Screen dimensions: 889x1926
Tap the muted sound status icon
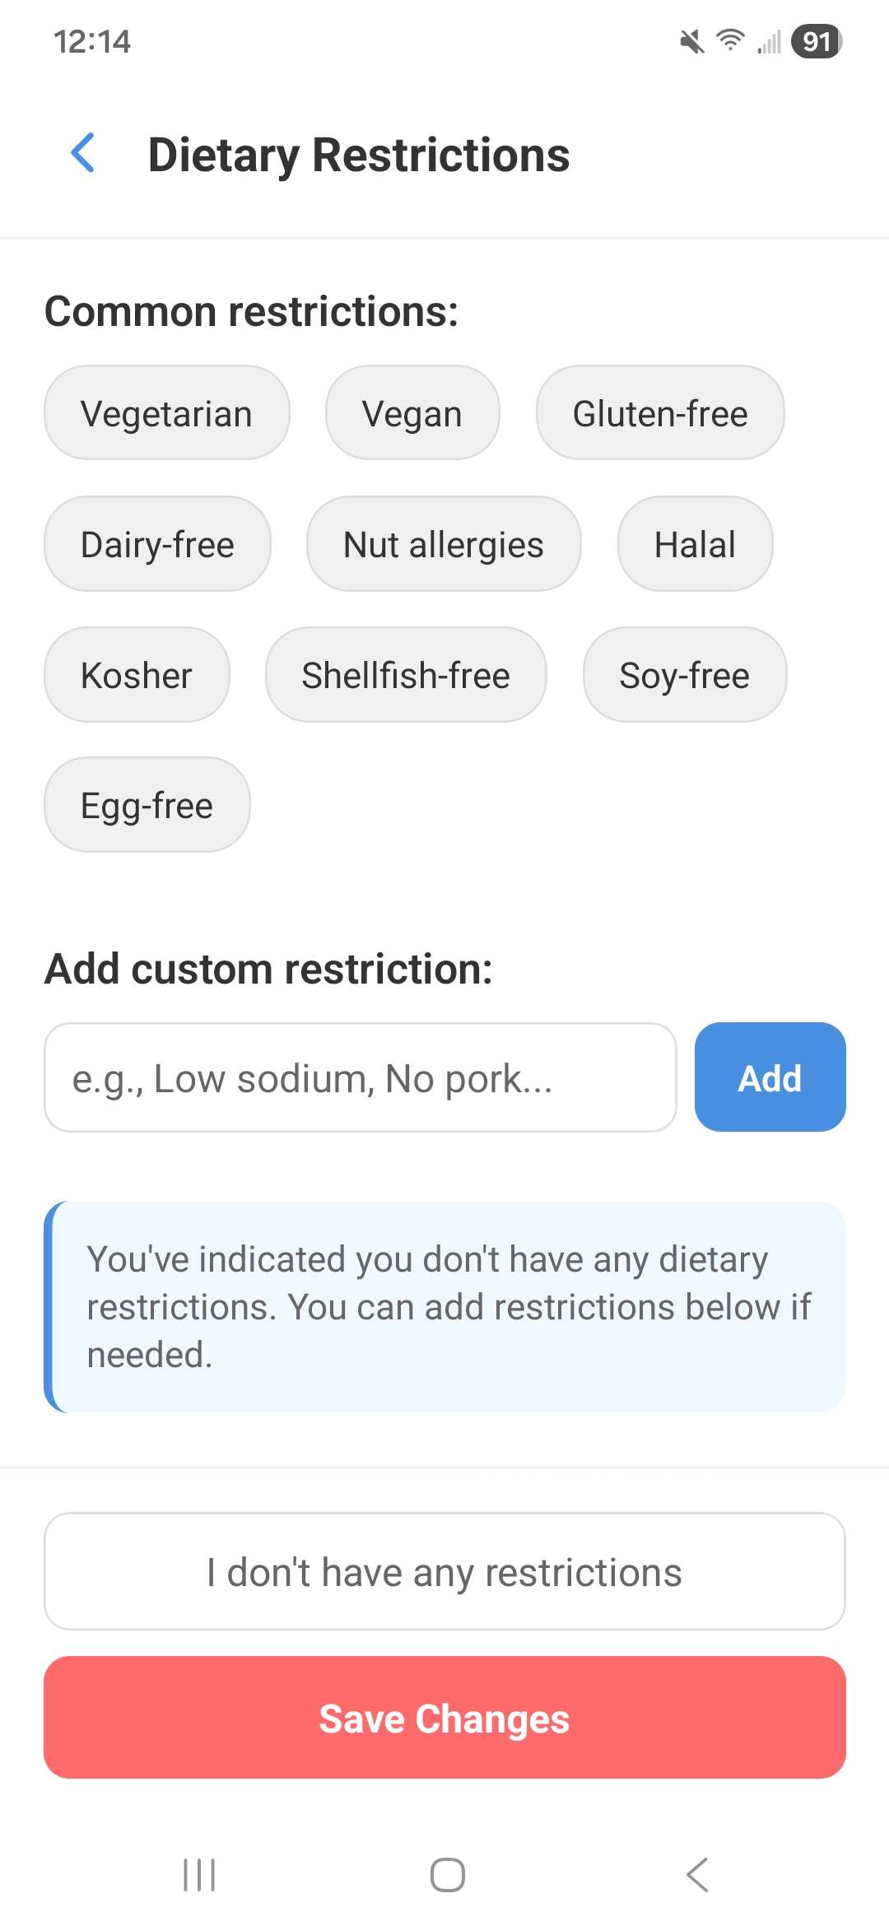691,41
